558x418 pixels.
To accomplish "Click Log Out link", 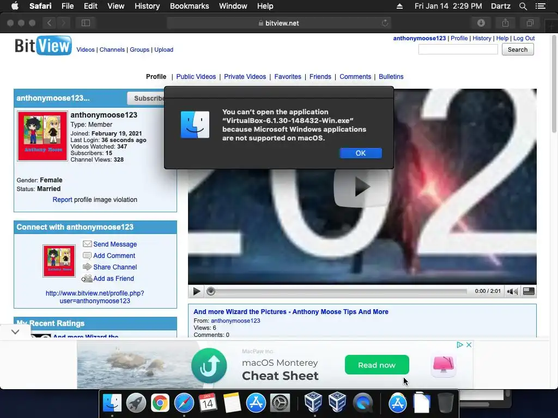I will pos(524,39).
